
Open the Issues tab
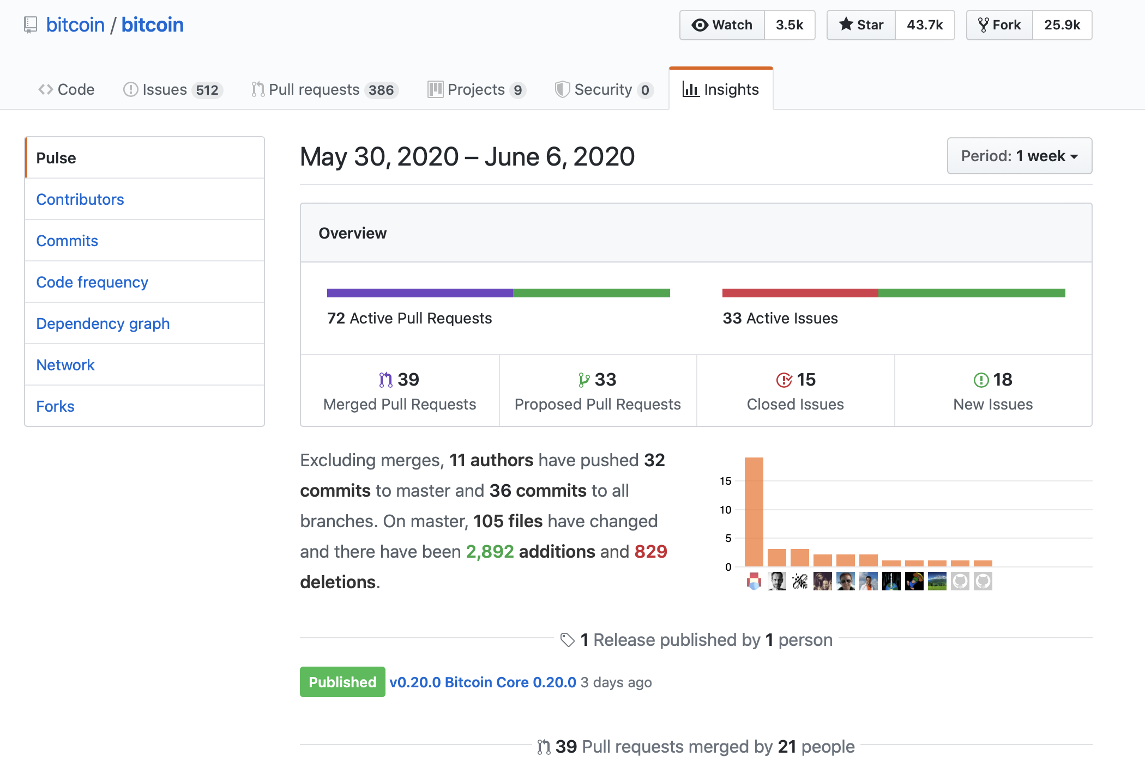[173, 89]
